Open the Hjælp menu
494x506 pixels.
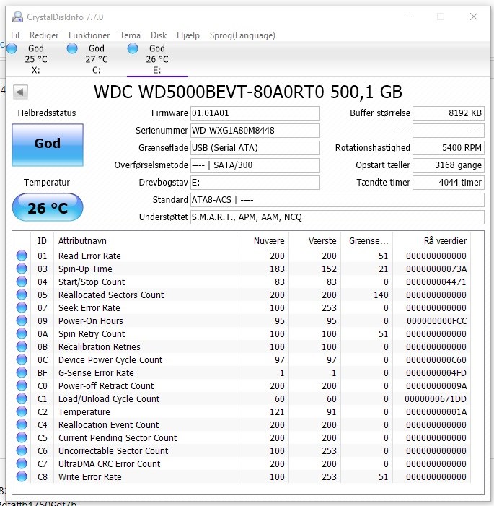[x=188, y=35]
